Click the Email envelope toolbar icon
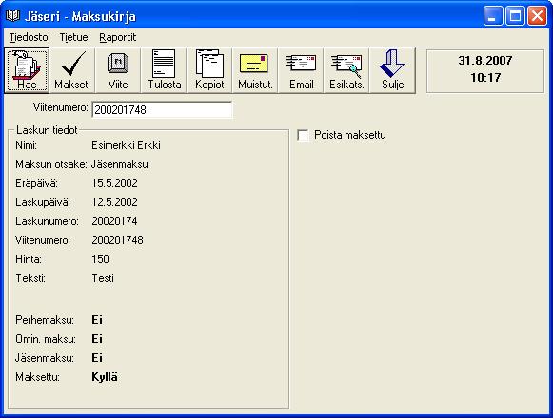Image resolution: width=553 pixels, height=418 pixels. tap(301, 70)
